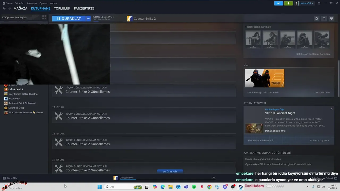Image resolution: width=340 pixels, height=191 pixels.
Task: Pause the update with DURAKLAT
Action: pyautogui.click(x=69, y=19)
